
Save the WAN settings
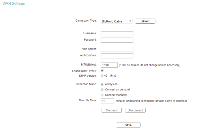(128, 125)
